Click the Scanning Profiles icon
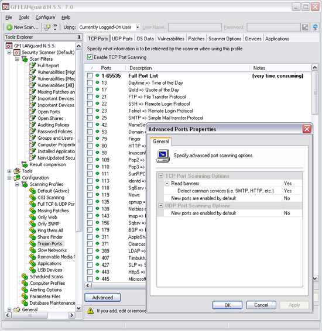This screenshot has width=322, height=331. pos(25,184)
